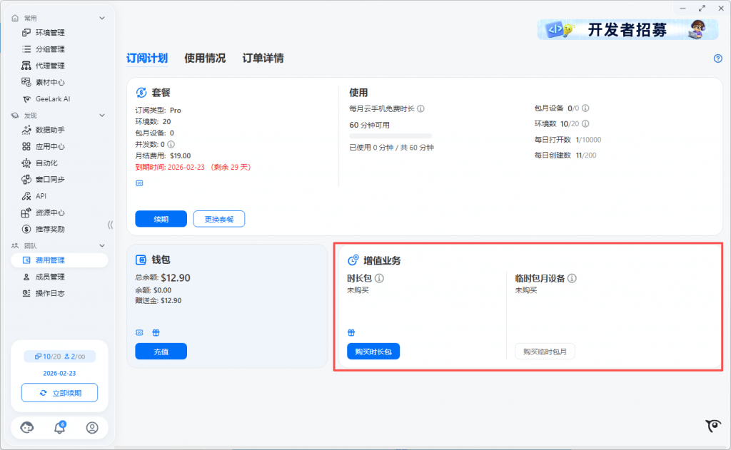Image resolution: width=731 pixels, height=450 pixels.
Task: Collapse the 发现 sidebar section
Action: (x=102, y=115)
